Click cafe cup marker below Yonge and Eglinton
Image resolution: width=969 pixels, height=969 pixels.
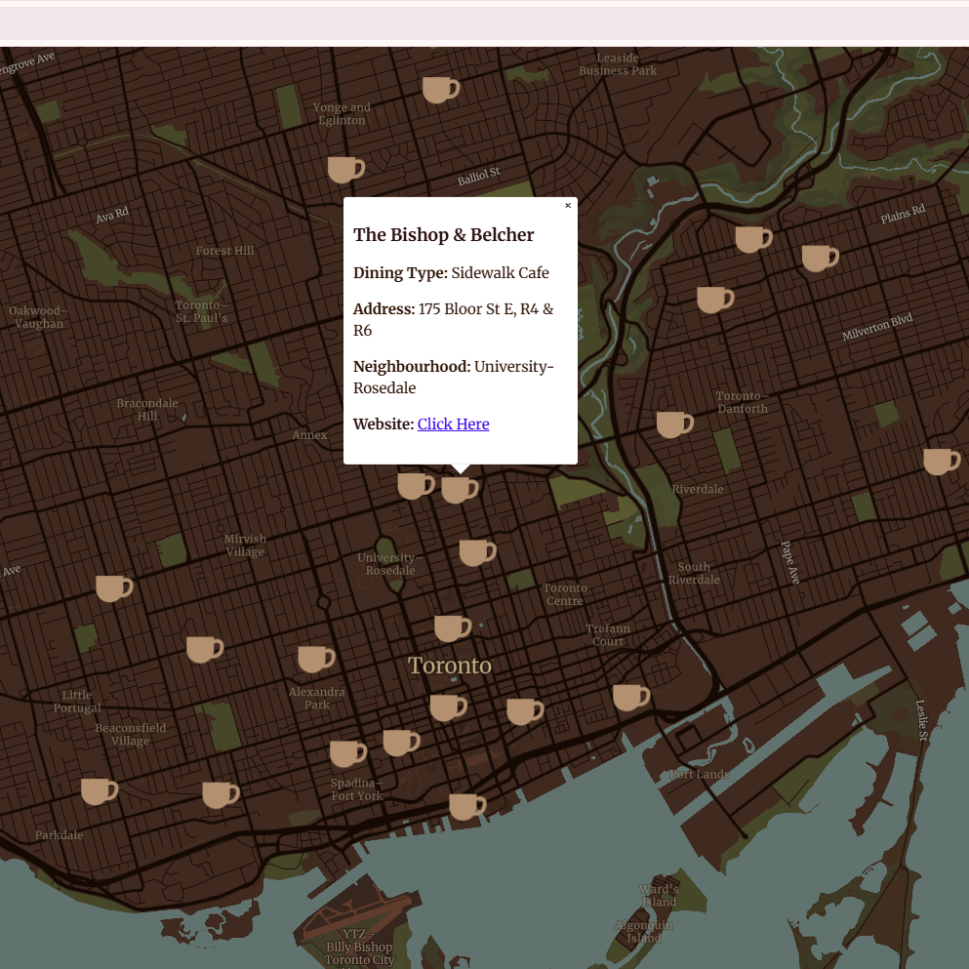[x=344, y=170]
